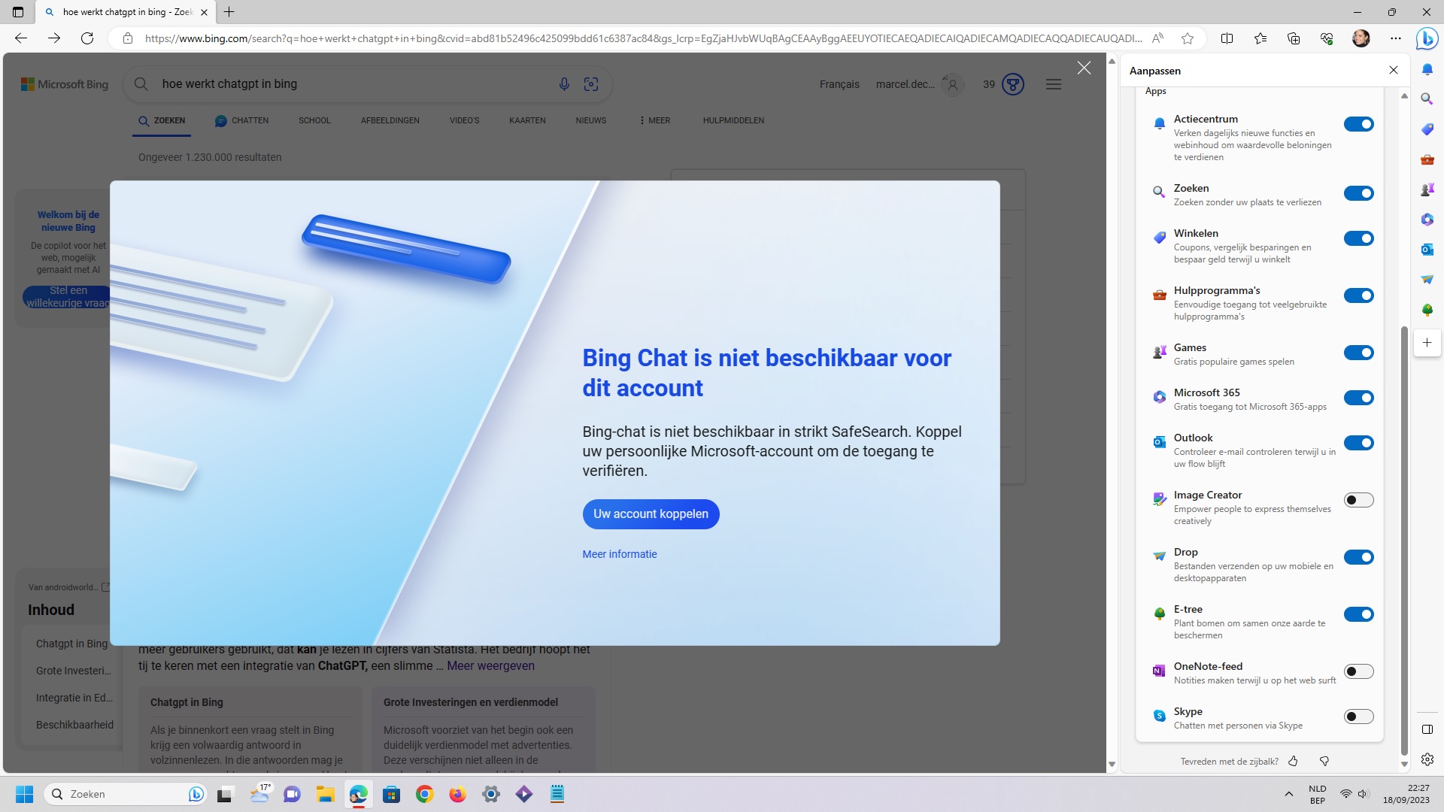Open File Explorer from taskbar

(325, 794)
